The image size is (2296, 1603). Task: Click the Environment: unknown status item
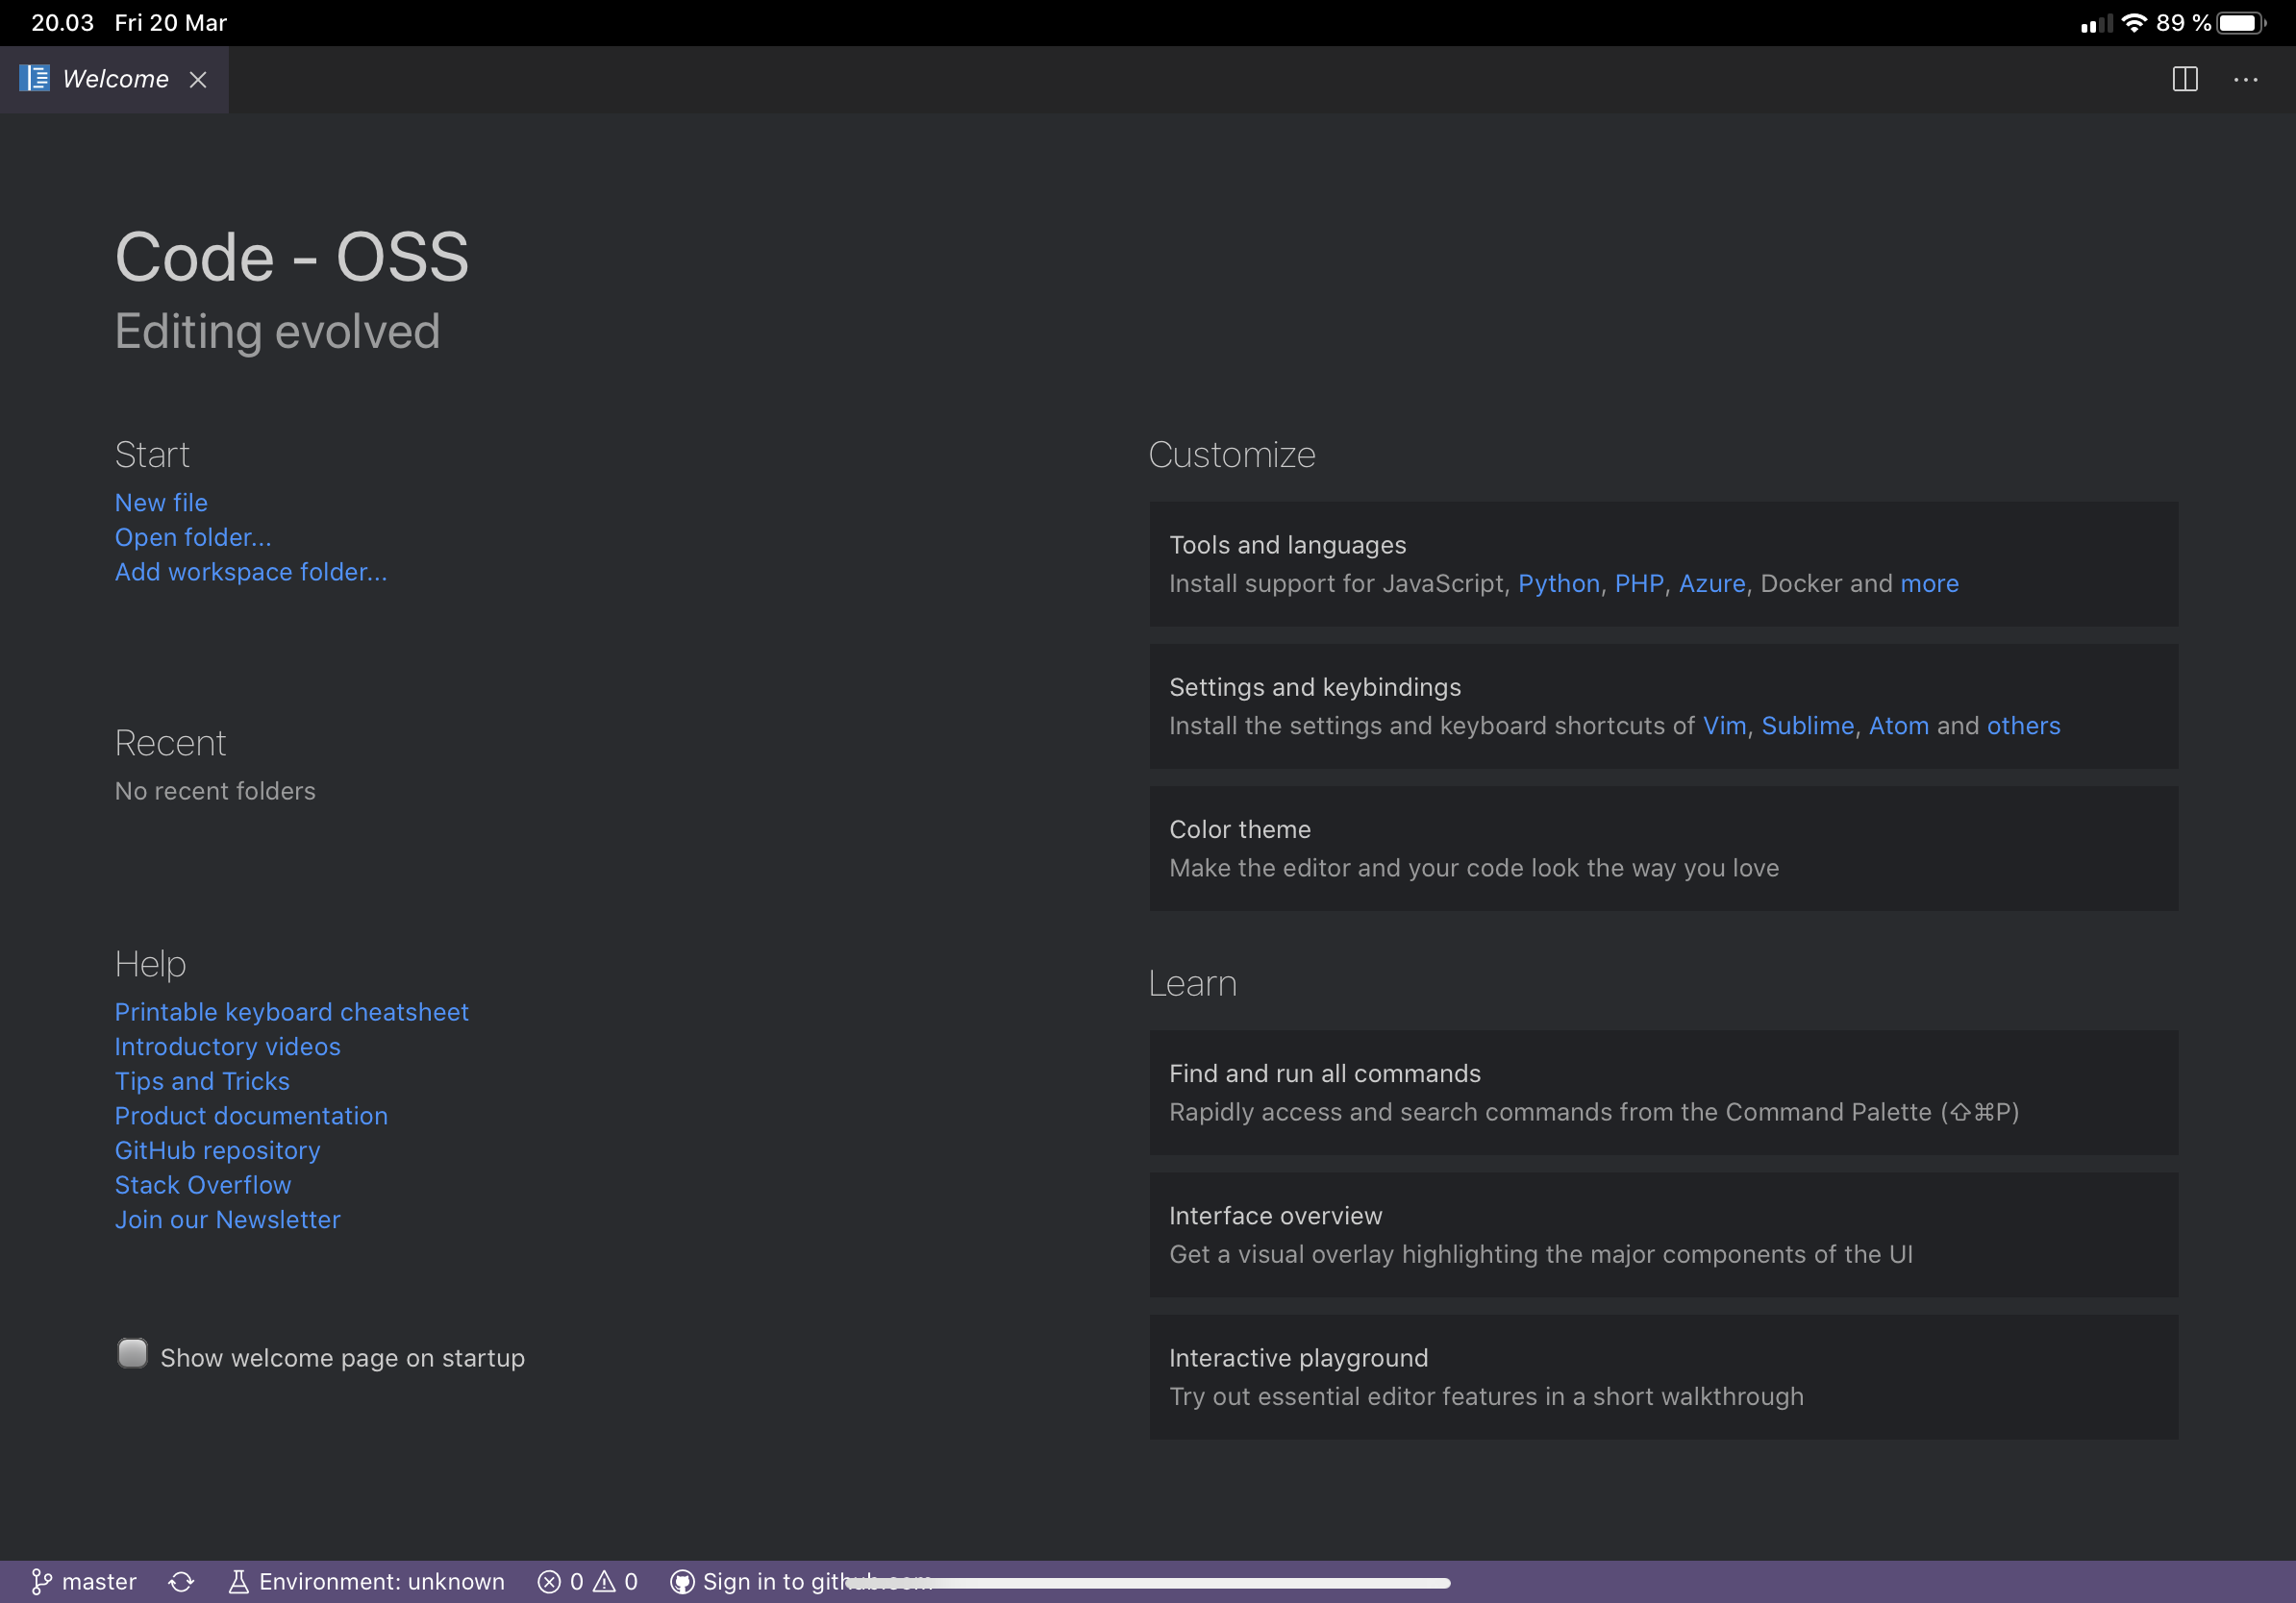point(367,1581)
